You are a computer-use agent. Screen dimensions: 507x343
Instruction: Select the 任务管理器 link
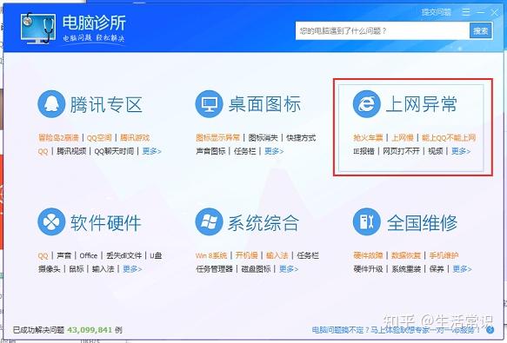pyautogui.click(x=215, y=268)
